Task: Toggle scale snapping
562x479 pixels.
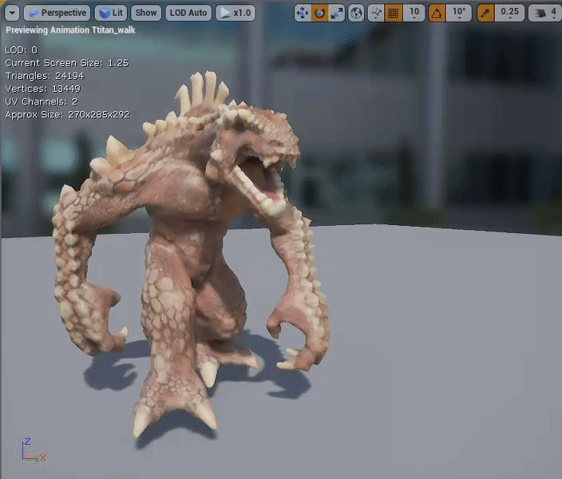Action: point(485,14)
